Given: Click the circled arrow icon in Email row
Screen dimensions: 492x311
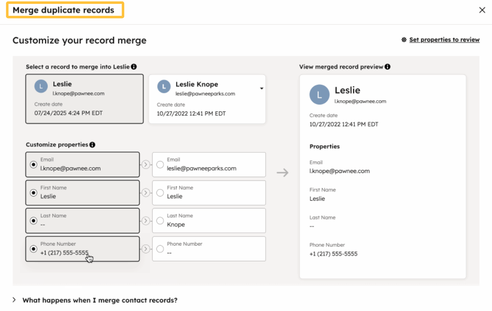Looking at the screenshot, I should point(146,164).
